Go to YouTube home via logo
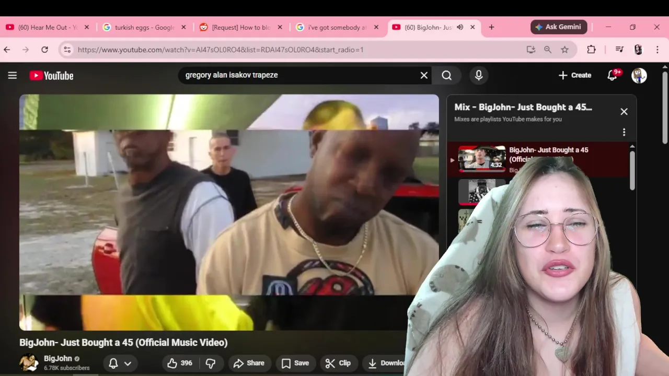Image resolution: width=669 pixels, height=376 pixels. [51, 76]
